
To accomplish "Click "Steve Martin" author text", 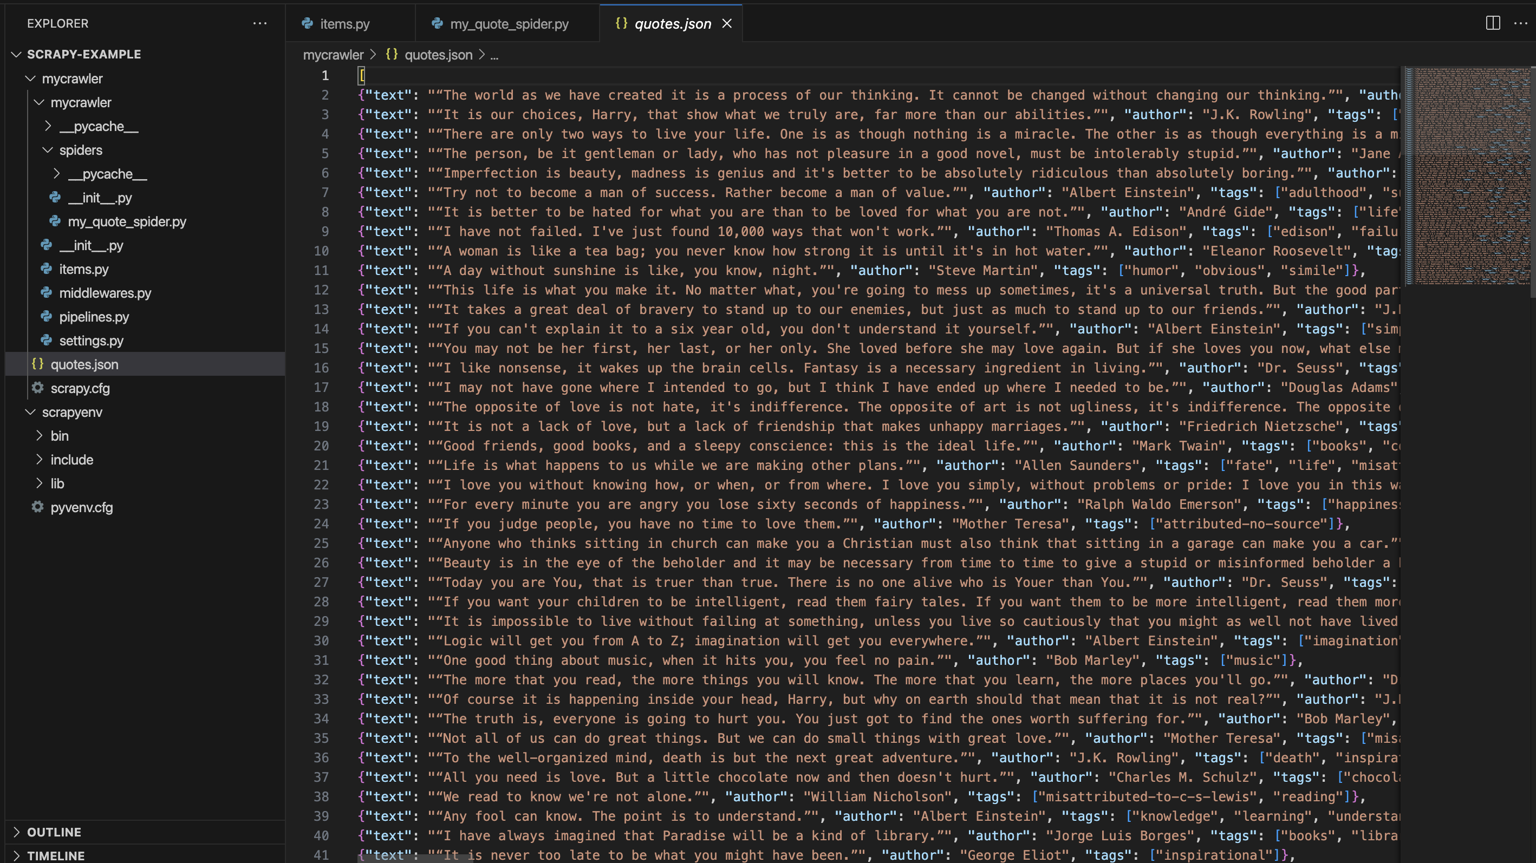I will pyautogui.click(x=983, y=270).
